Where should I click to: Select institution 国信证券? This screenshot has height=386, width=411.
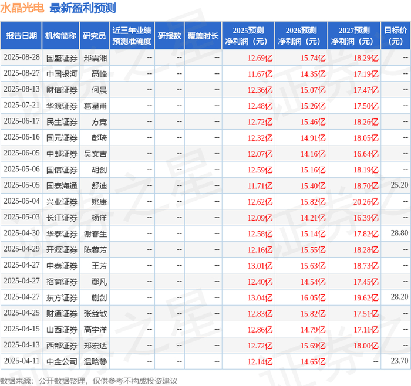[x=62, y=170]
